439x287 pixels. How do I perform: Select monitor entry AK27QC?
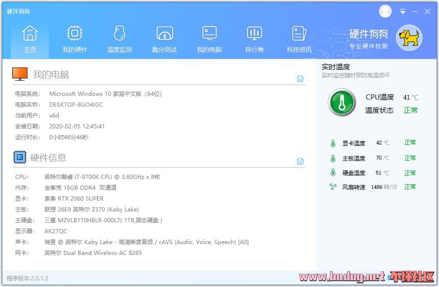pos(56,231)
